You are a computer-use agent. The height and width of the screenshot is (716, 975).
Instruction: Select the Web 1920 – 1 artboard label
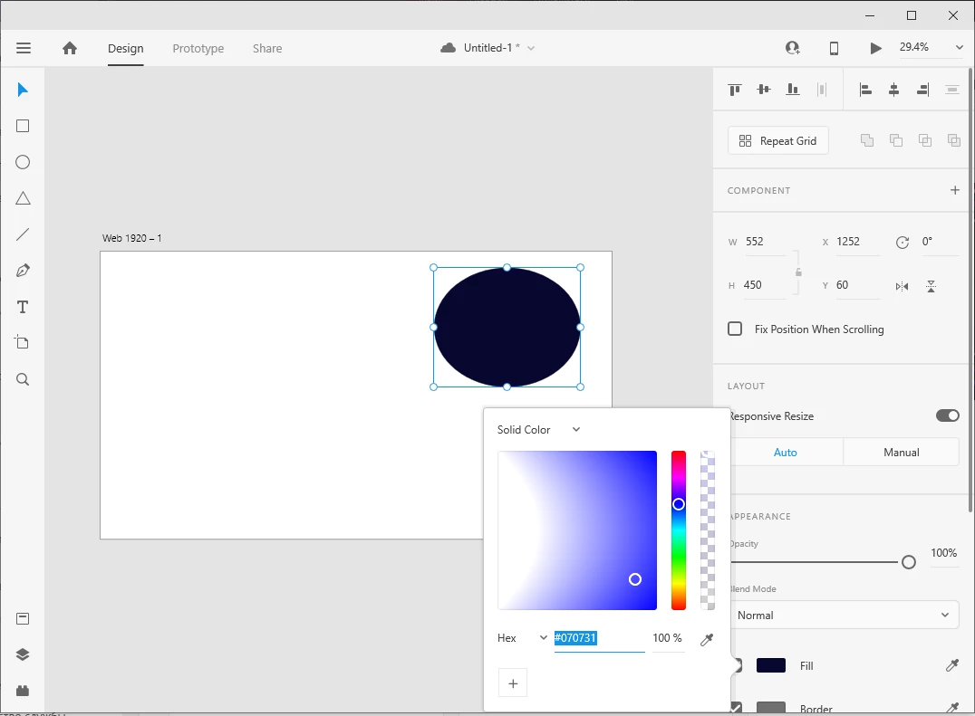click(131, 238)
